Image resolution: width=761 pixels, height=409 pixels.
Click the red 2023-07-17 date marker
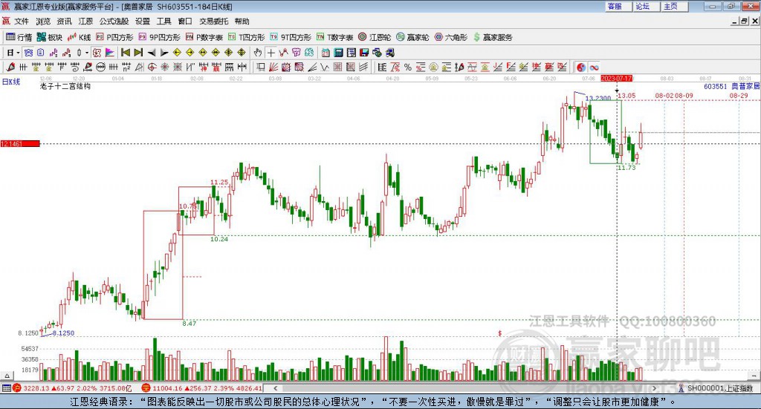(616, 78)
